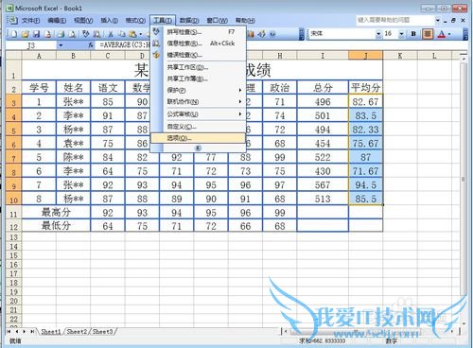Screen dimensions: 473x348
Task: Click the New blank workbook icon
Action: (13, 34)
